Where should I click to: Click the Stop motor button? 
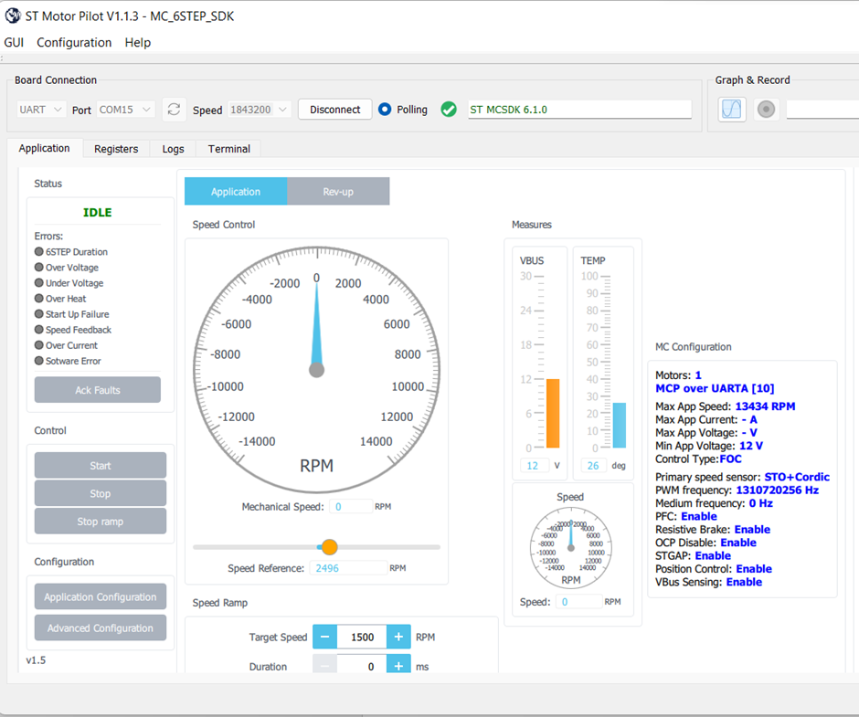click(x=101, y=493)
